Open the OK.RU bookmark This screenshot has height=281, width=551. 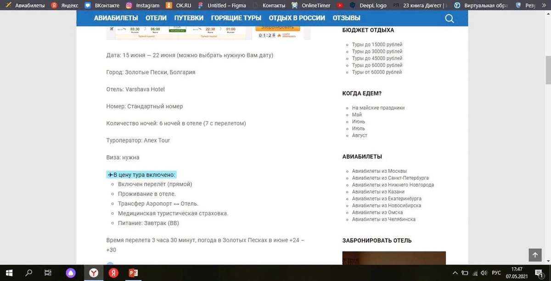coord(178,6)
